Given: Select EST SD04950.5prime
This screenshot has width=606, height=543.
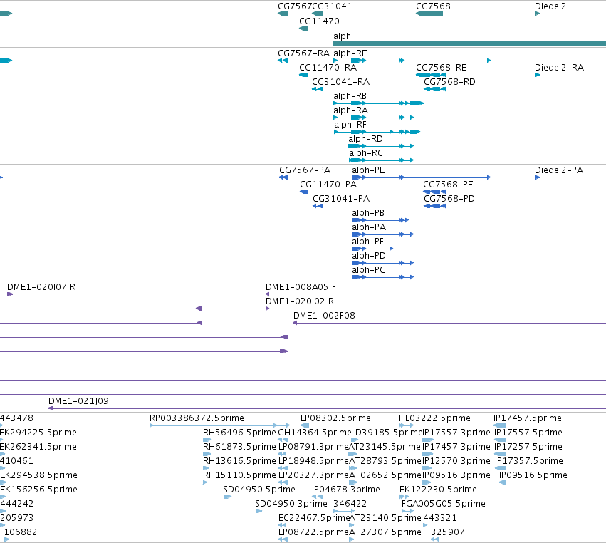Looking at the screenshot, I should pyautogui.click(x=227, y=497).
